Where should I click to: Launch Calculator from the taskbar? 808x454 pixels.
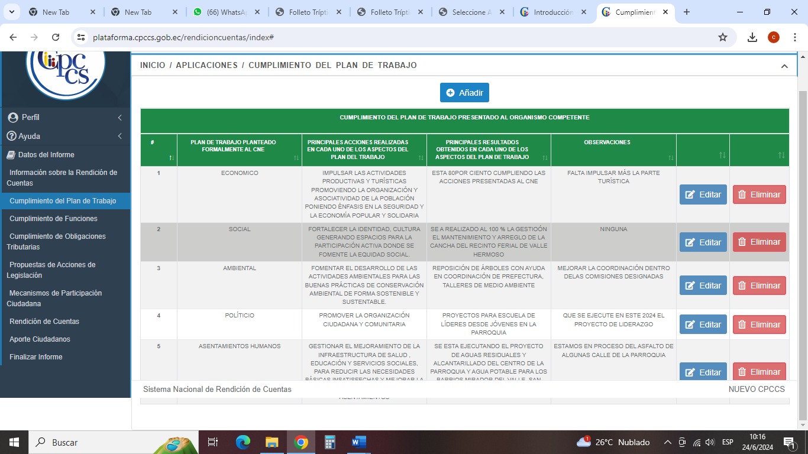(x=330, y=442)
